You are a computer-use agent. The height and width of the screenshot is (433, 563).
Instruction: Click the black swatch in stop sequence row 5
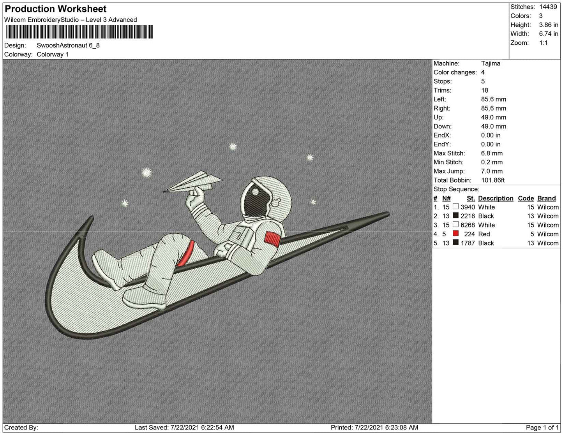point(455,243)
